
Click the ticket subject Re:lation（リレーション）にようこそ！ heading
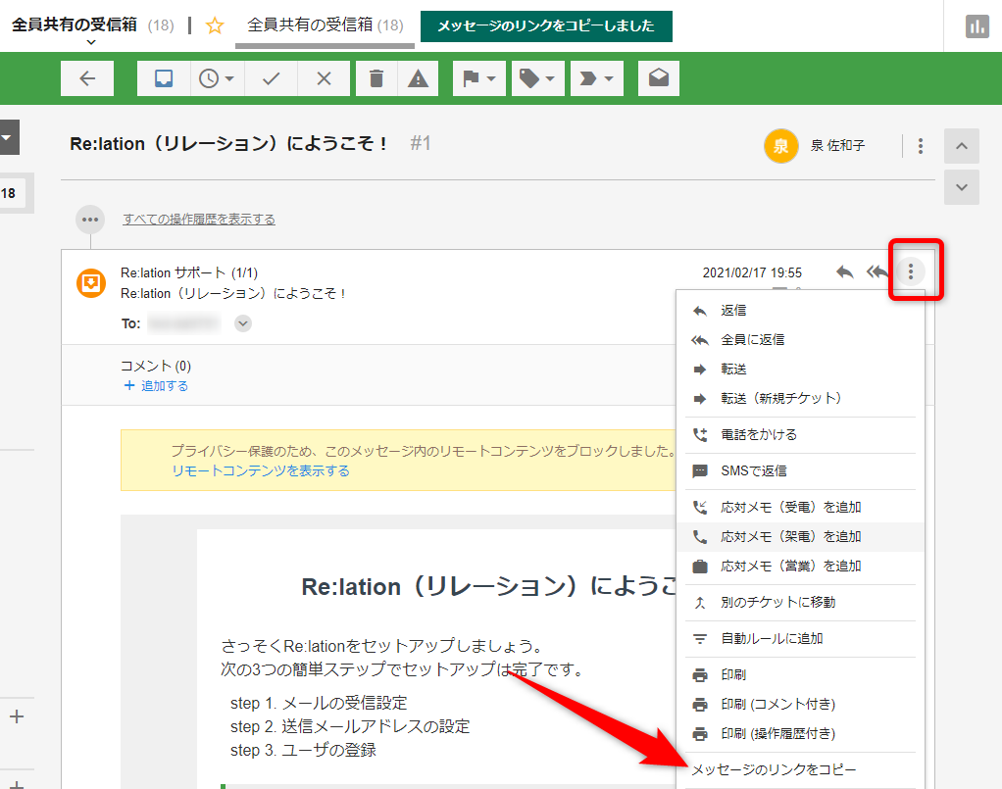coord(228,143)
